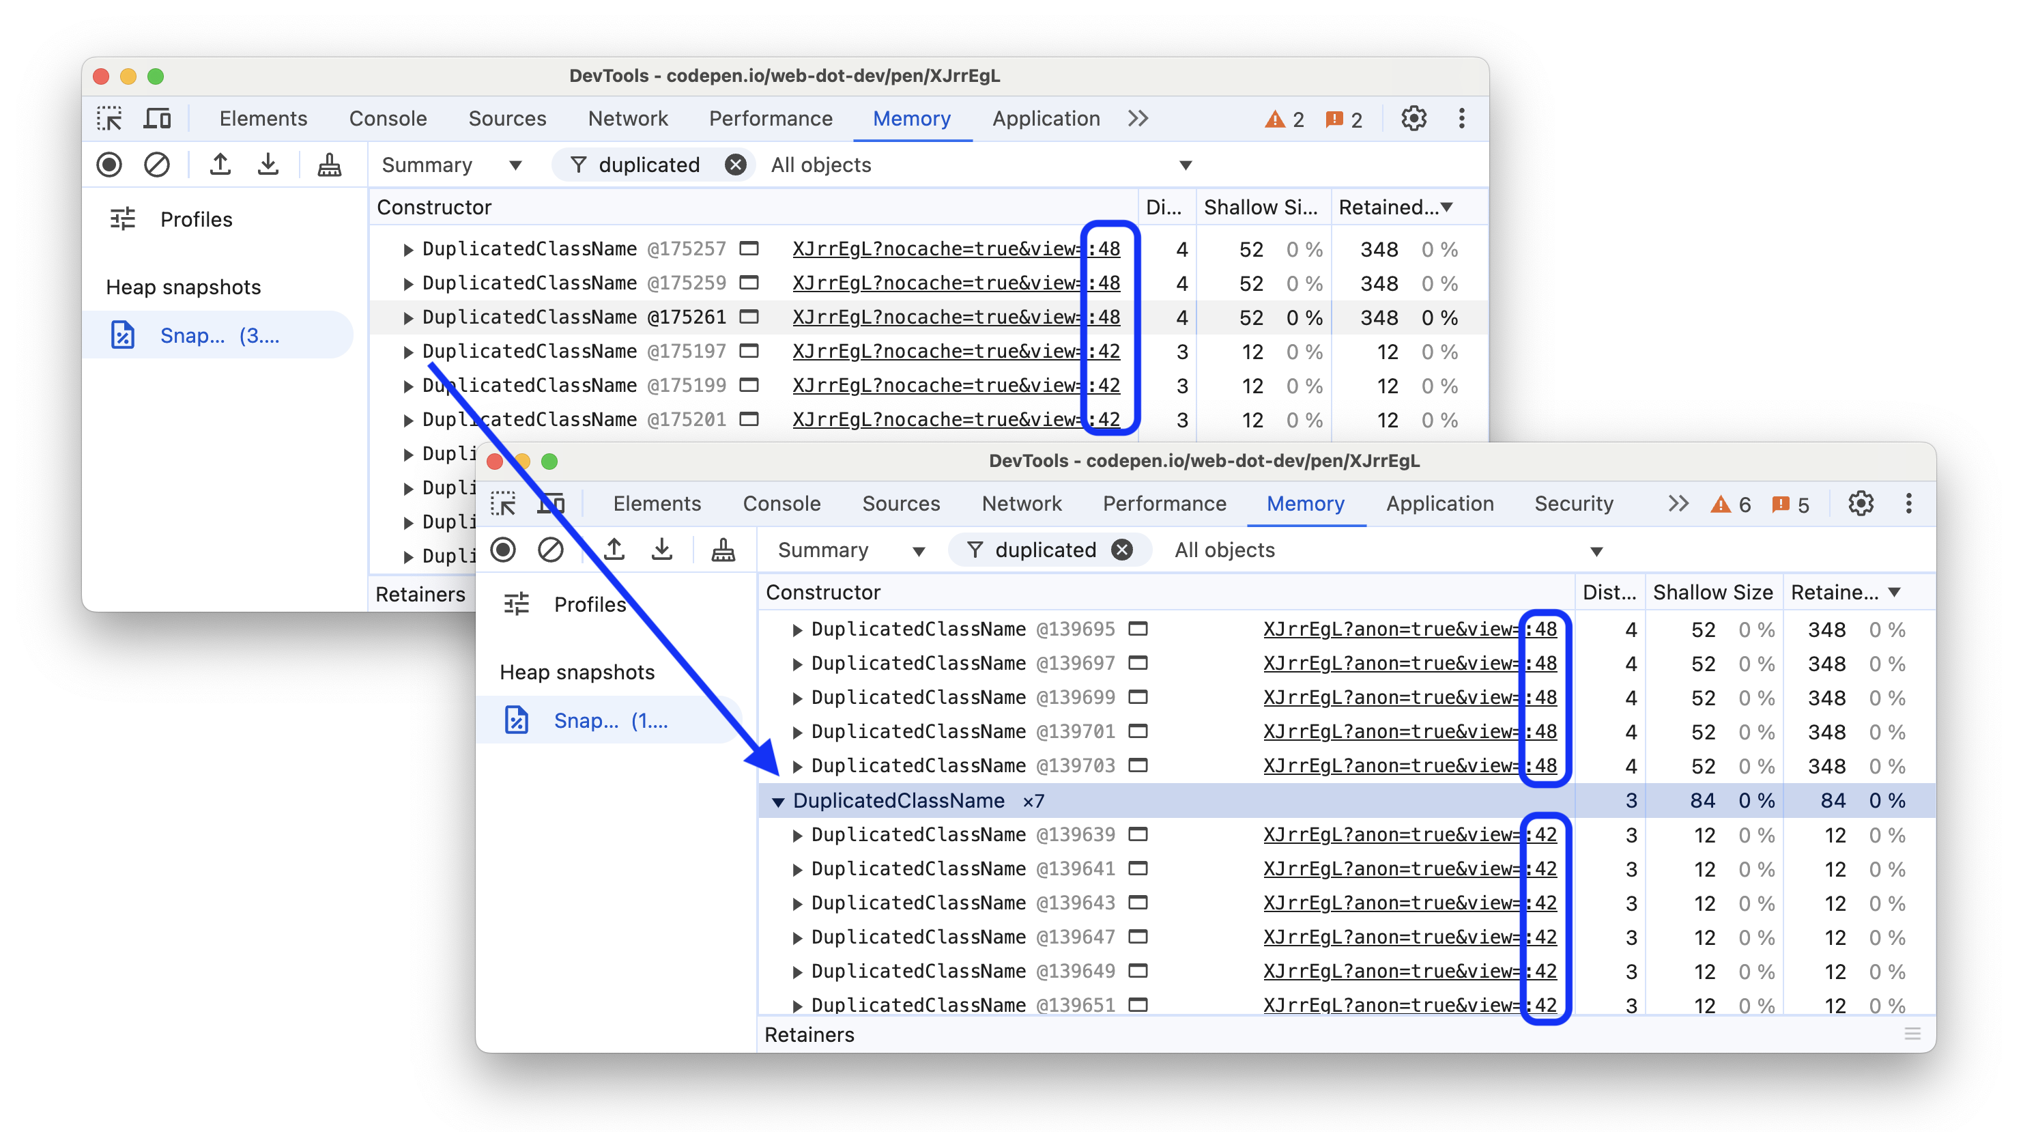Click the more tools overflow icon
This screenshot has width=2023, height=1132.
click(x=1677, y=502)
